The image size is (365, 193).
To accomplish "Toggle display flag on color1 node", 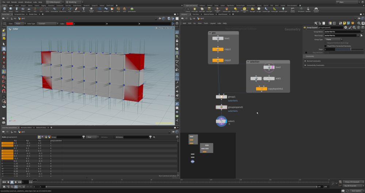I will click(x=226, y=121).
